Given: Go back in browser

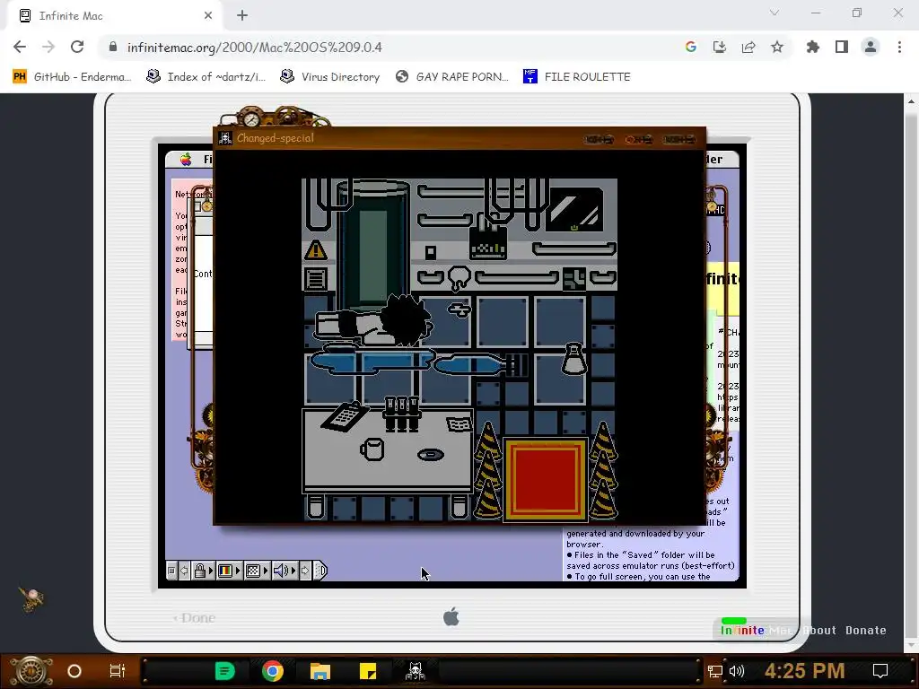Looking at the screenshot, I should 20,47.
